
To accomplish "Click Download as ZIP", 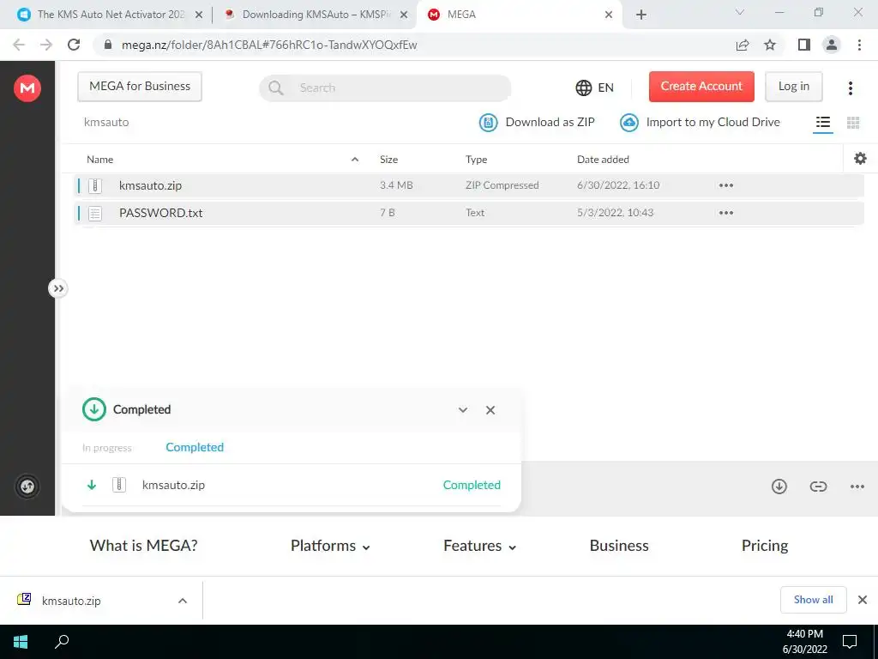I will (x=537, y=122).
